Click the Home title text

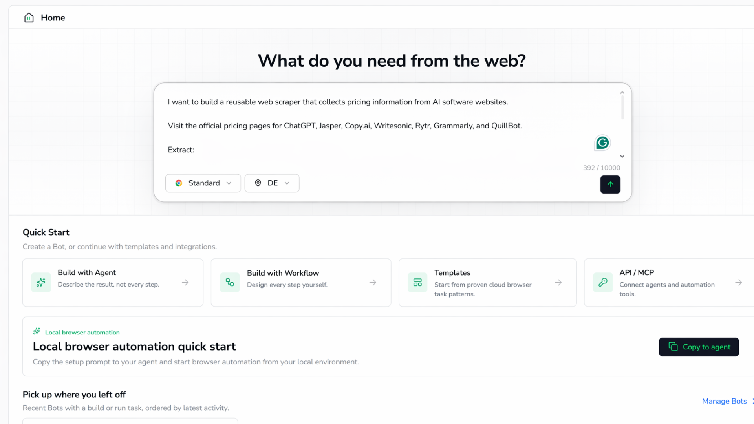pyautogui.click(x=53, y=18)
